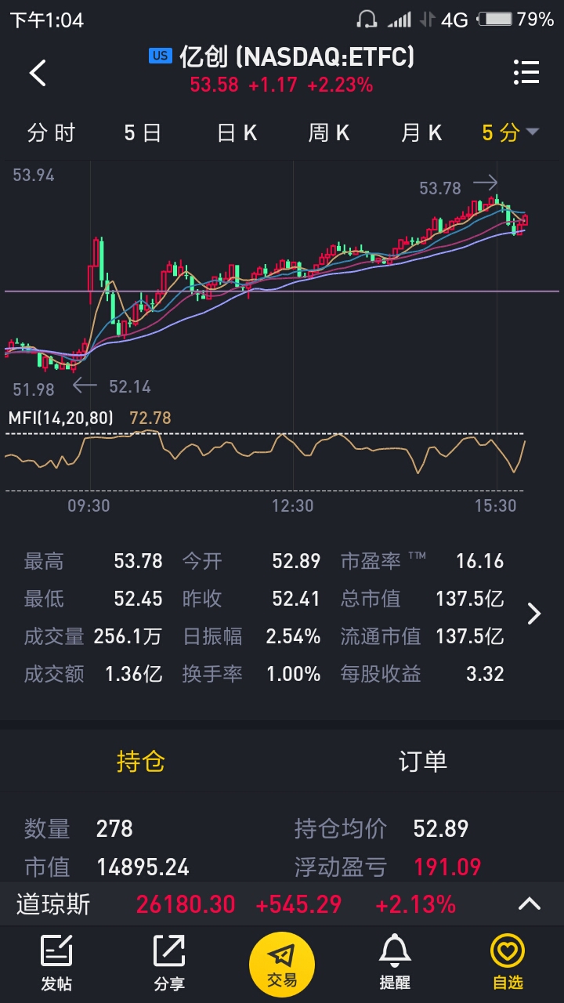Open the 5分 interval dropdown
The image size is (564, 1003).
510,133
